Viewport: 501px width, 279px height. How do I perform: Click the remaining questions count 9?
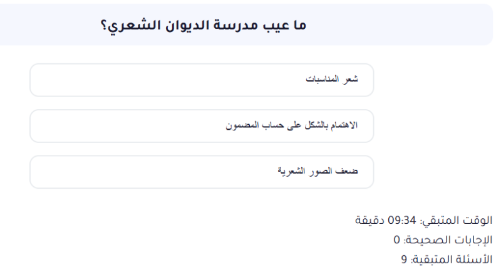(x=405, y=258)
